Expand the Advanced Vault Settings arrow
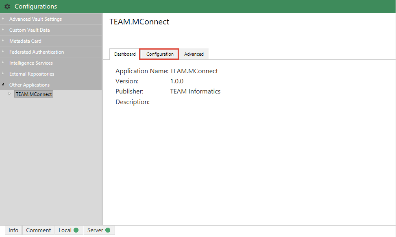This screenshot has width=396, height=237. pos(3,19)
